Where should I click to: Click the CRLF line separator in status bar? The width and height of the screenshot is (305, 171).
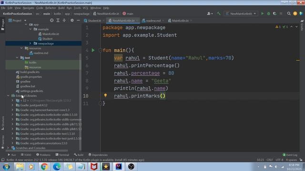(x=270, y=160)
